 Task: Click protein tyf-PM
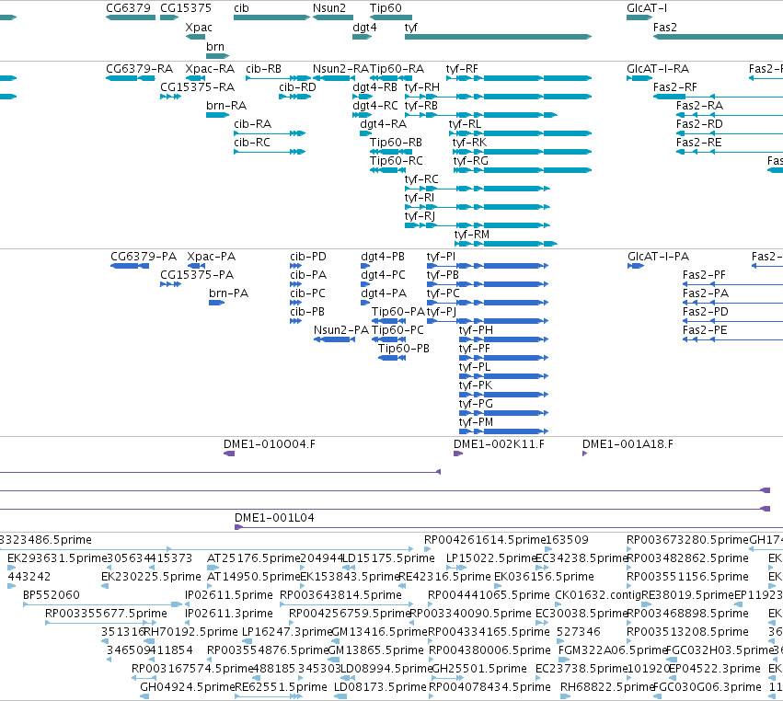pyautogui.click(x=504, y=431)
